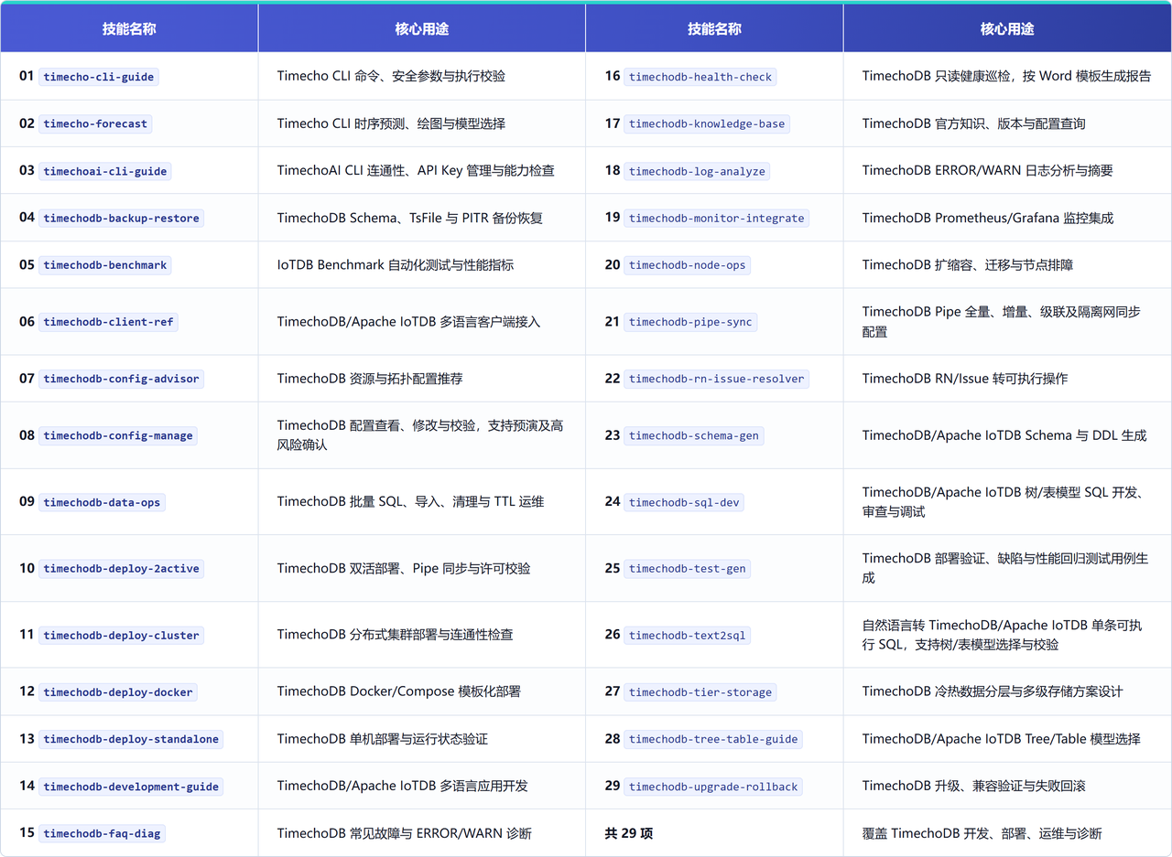Screen dimensions: 1172x857
Task: Select the text "TimechoDB Docker/Compose 模板化部署"
Action: click(399, 691)
